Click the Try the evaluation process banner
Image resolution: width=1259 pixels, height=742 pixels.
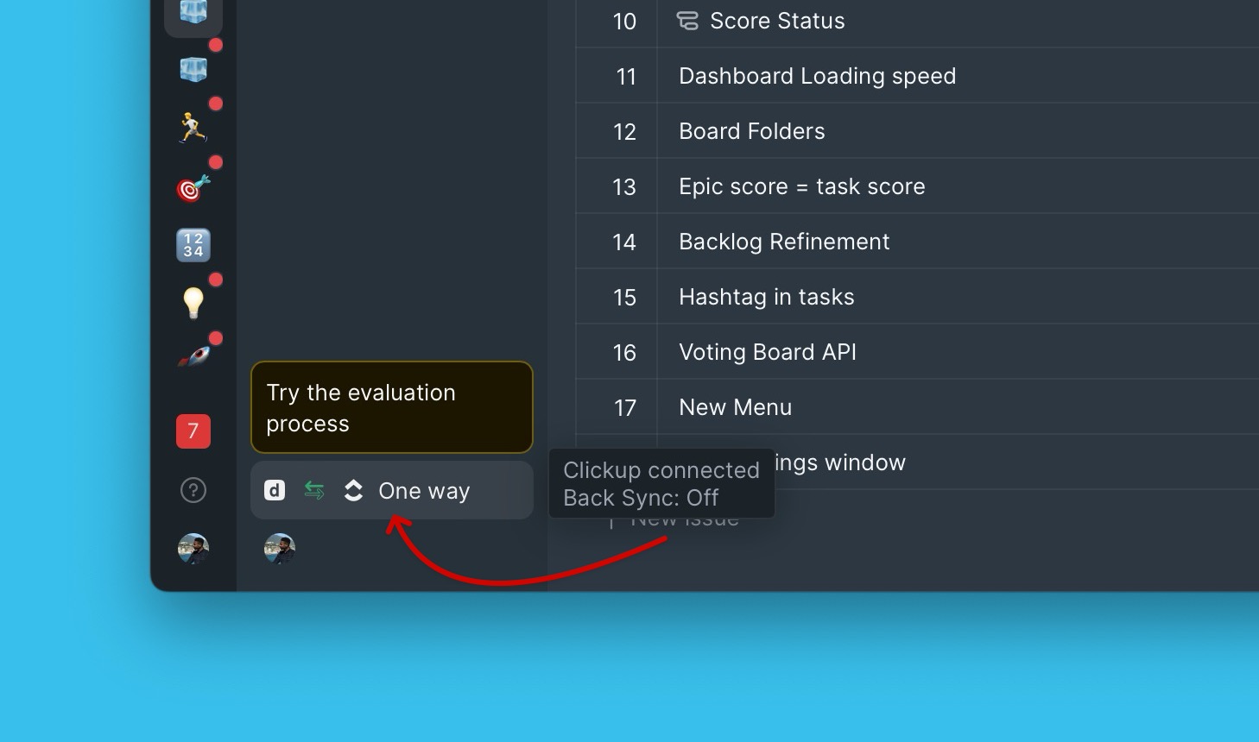click(392, 407)
